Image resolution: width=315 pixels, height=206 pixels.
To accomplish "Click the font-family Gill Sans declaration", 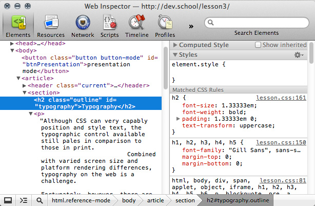I will 241,151.
